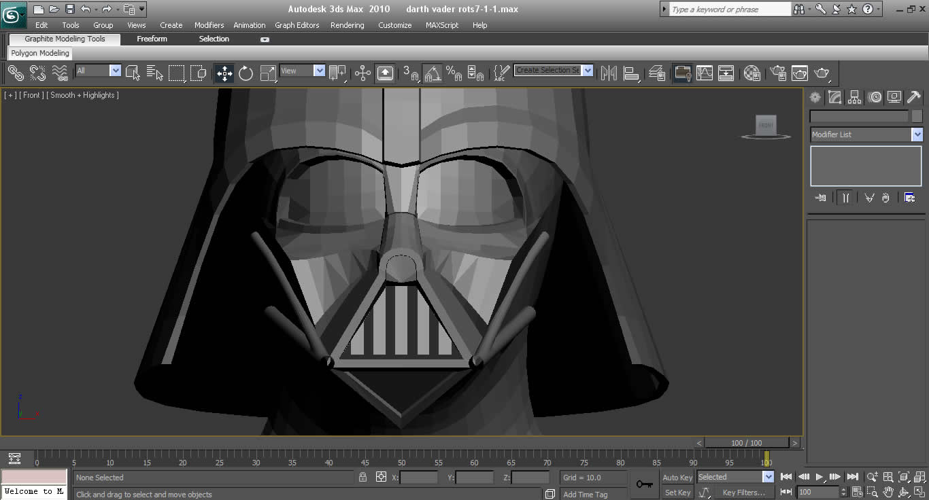Activate Select and Uniform Scale tool
The width and height of the screenshot is (929, 500).
pos(268,73)
